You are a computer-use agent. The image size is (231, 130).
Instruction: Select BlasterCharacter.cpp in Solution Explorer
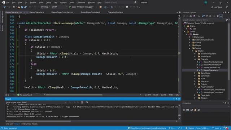click(212, 68)
